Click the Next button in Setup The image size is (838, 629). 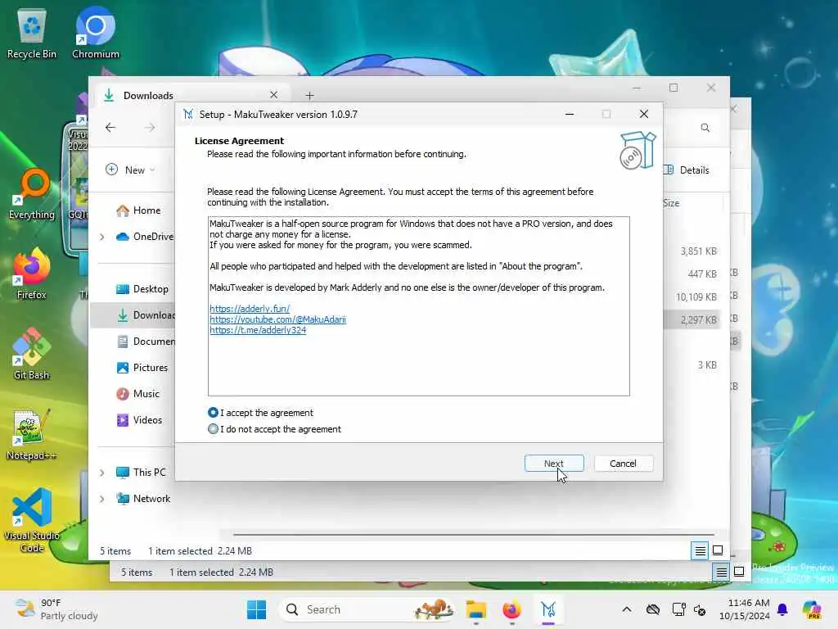pos(554,464)
